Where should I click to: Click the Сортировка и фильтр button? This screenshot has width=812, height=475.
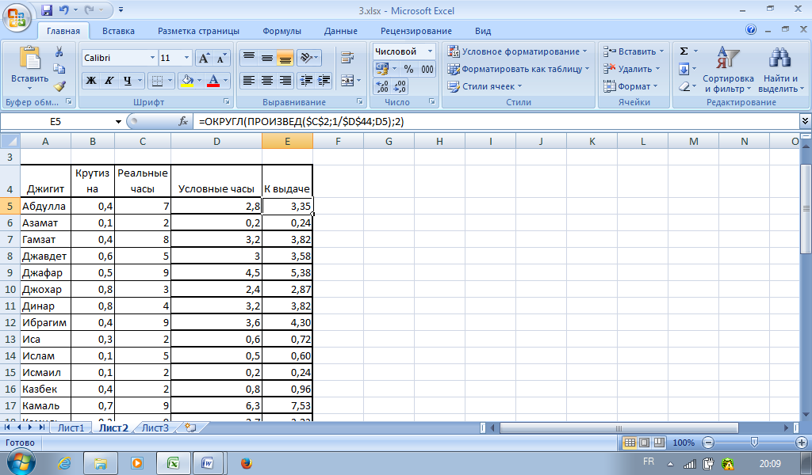point(728,70)
